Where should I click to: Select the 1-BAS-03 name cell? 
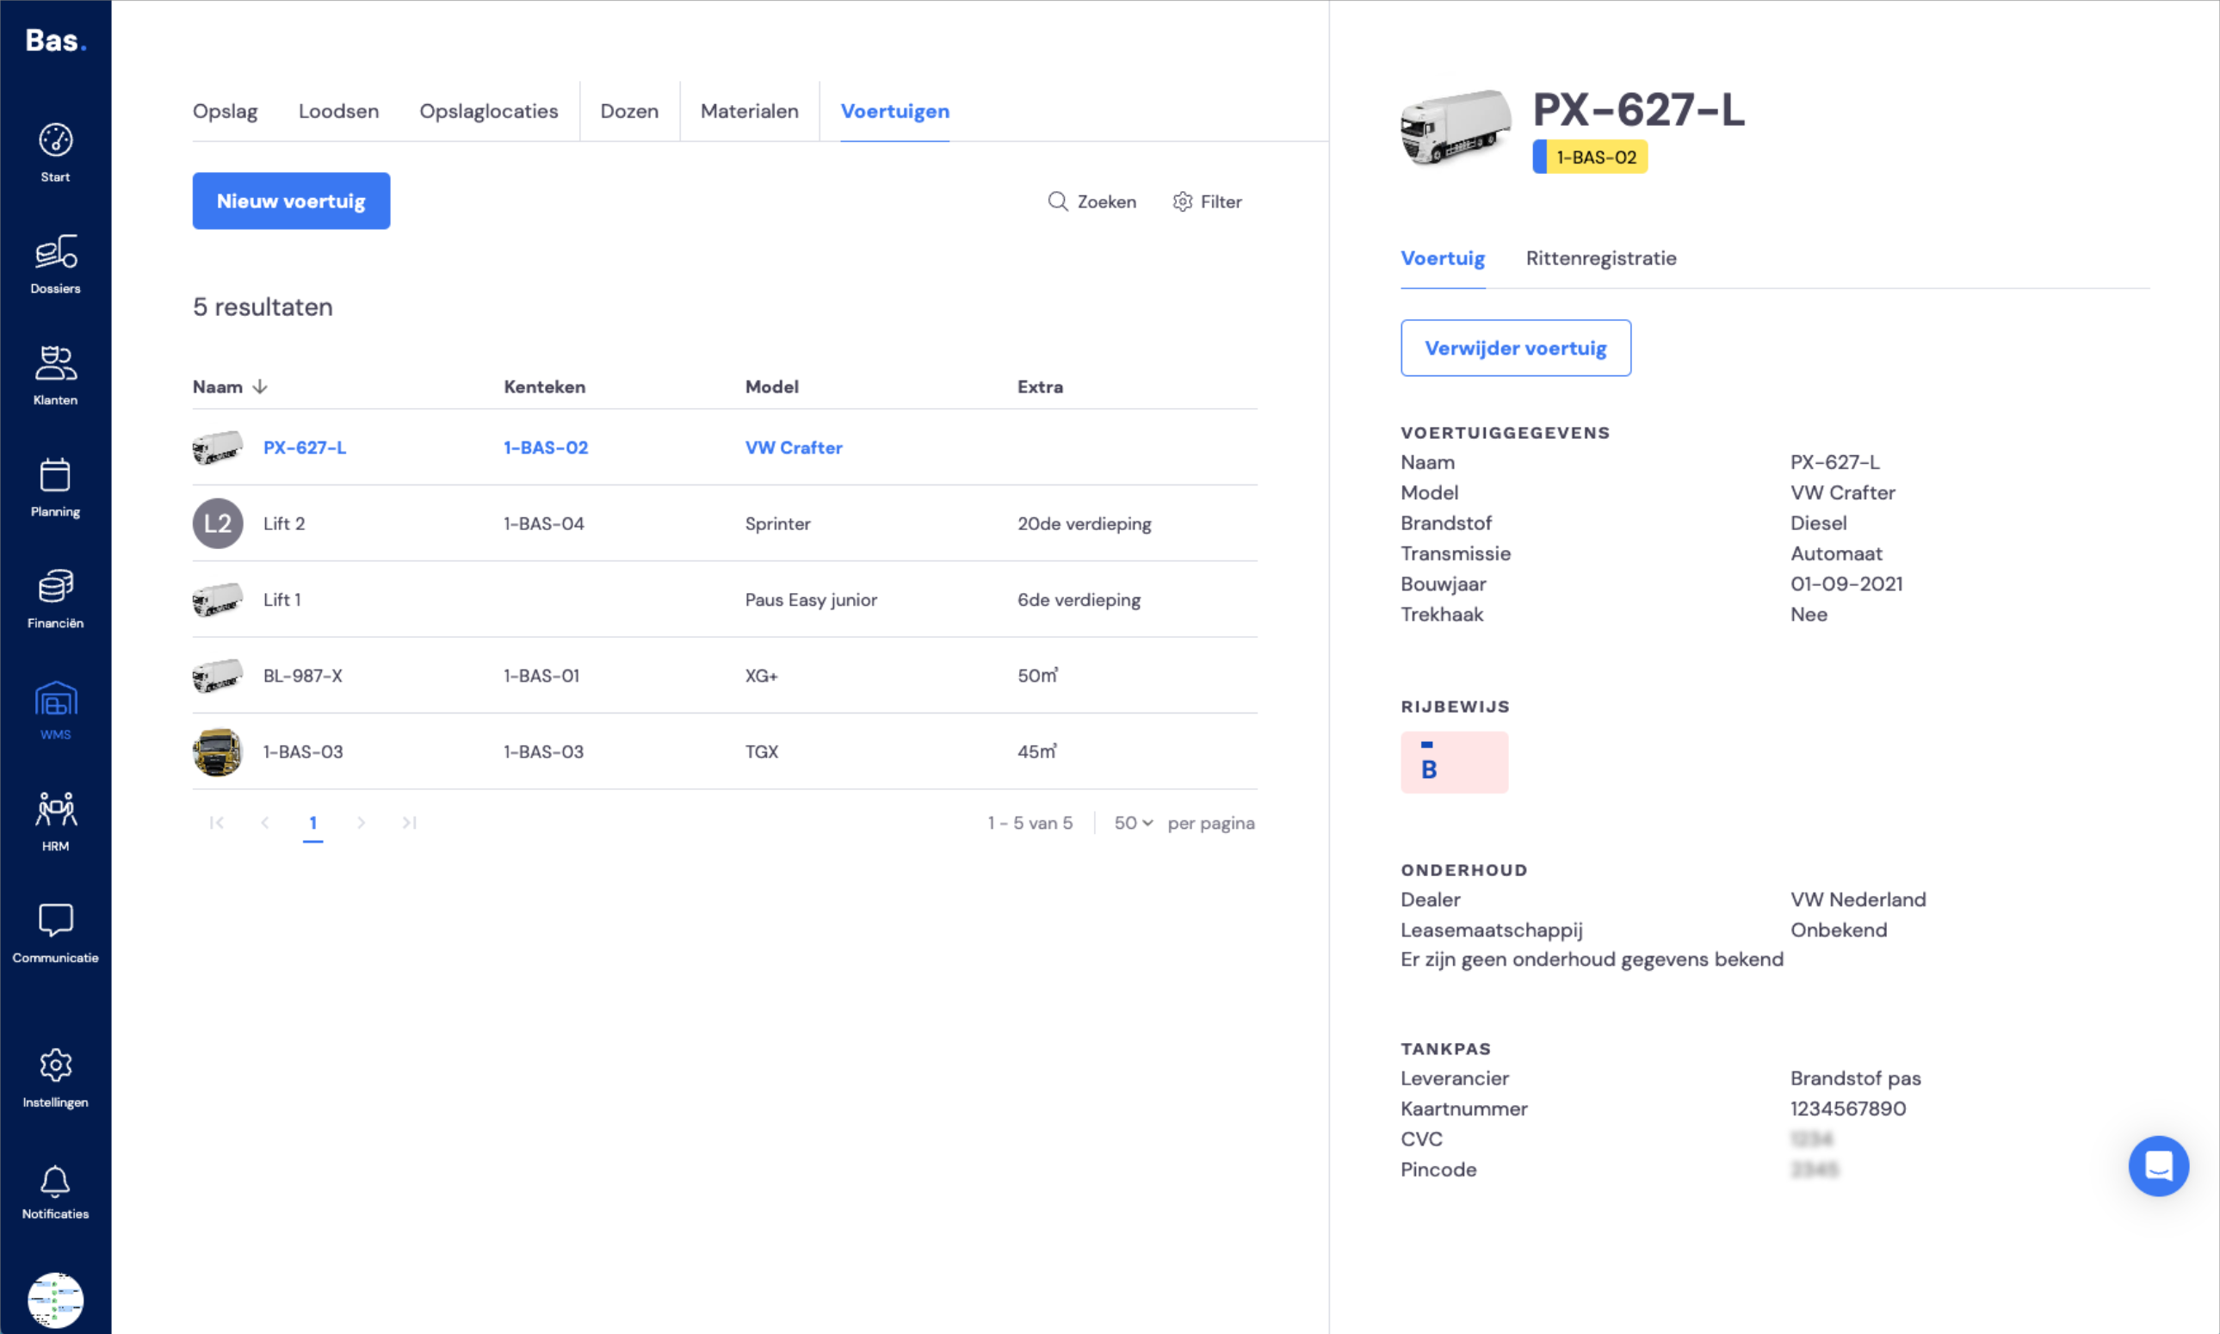303,751
